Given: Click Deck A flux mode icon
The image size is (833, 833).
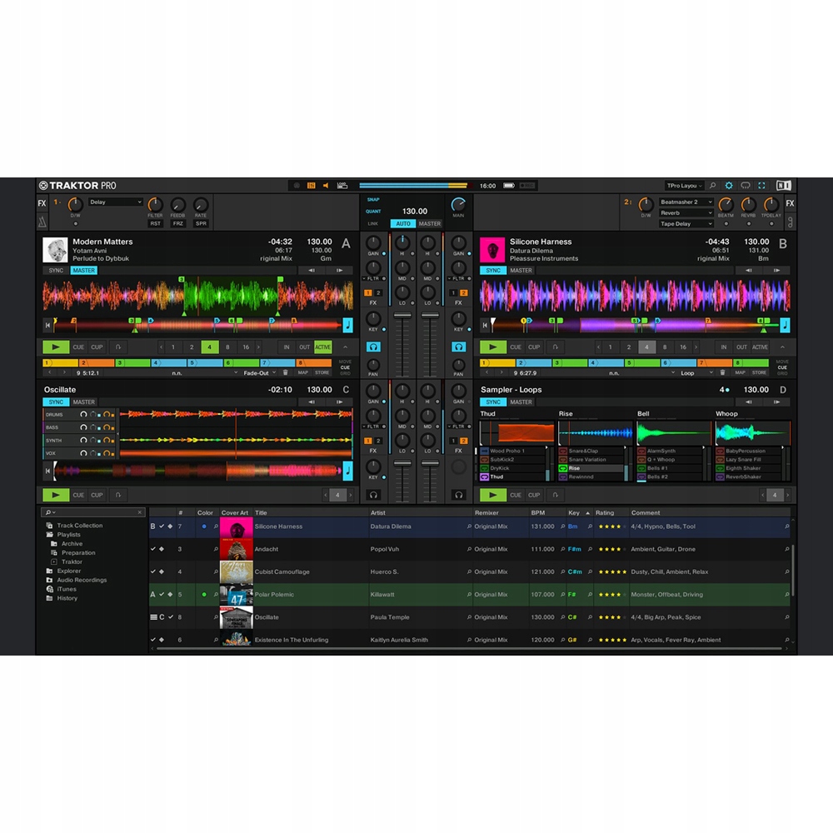Looking at the screenshot, I should pos(118,347).
